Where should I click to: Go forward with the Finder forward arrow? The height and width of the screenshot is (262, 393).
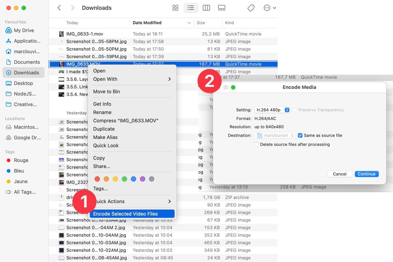coord(72,8)
